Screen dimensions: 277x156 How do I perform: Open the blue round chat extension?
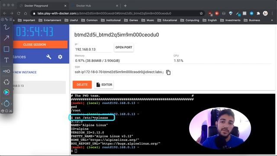[251, 13]
